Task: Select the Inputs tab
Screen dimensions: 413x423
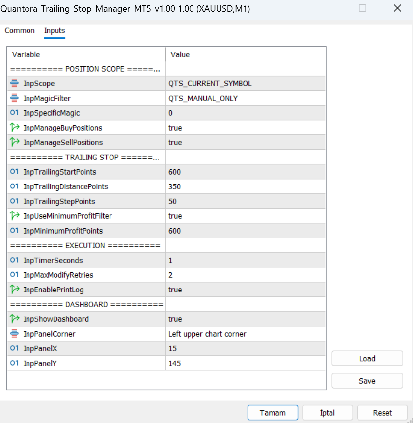Action: pos(55,31)
